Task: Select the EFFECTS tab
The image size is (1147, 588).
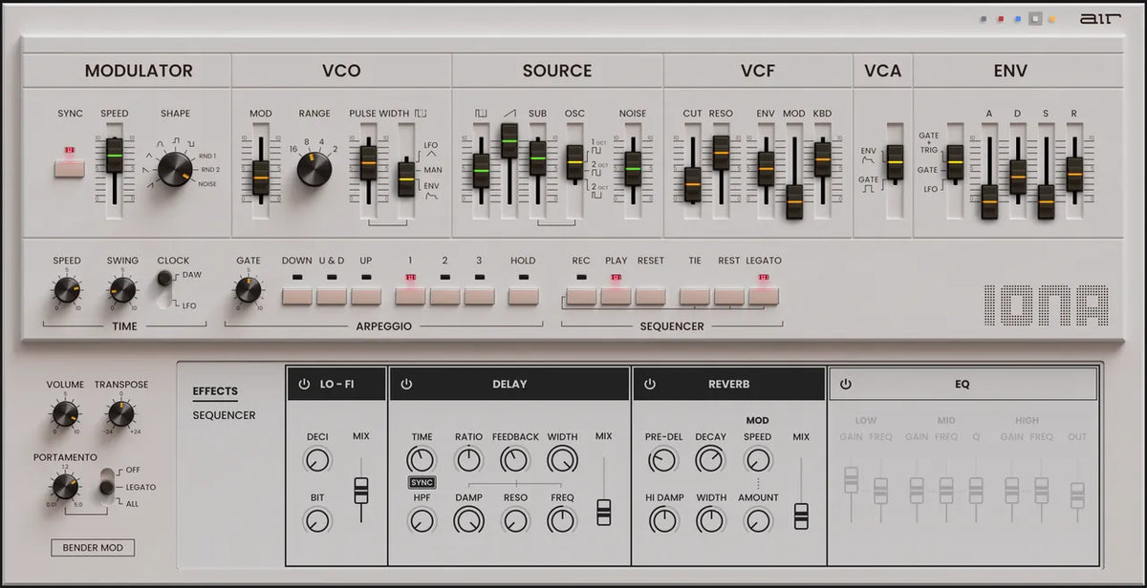Action: coord(215,390)
